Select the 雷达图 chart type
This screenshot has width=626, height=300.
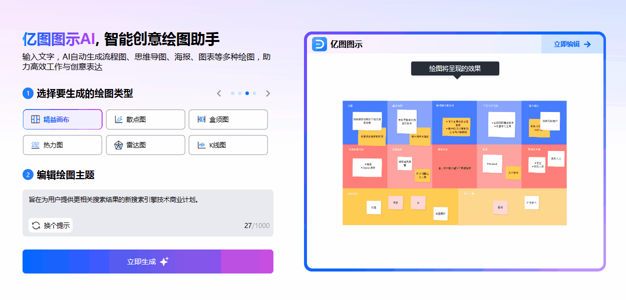(145, 145)
